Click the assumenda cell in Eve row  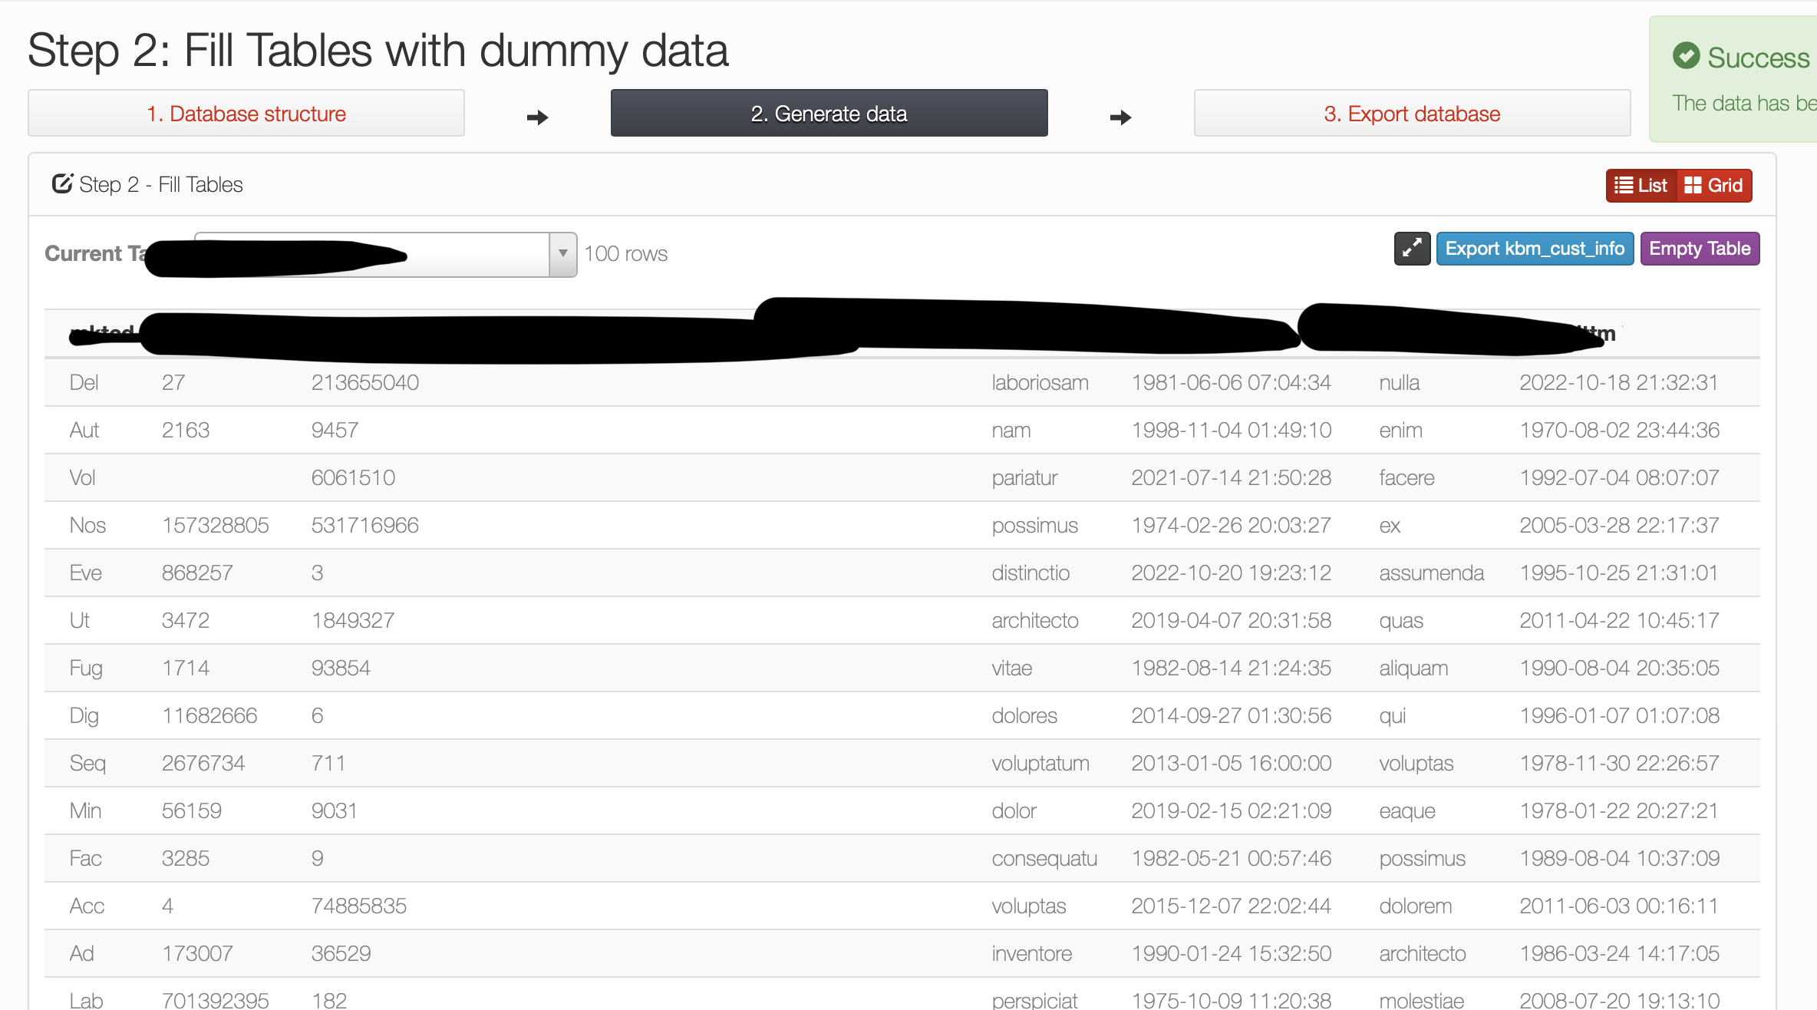1431,573
